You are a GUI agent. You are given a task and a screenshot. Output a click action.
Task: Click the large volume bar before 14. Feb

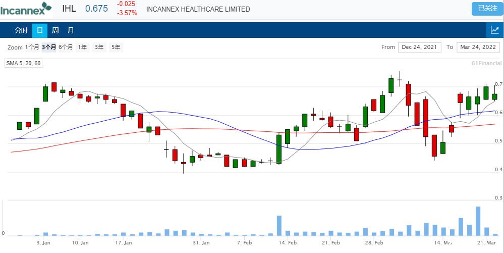[x=279, y=226]
